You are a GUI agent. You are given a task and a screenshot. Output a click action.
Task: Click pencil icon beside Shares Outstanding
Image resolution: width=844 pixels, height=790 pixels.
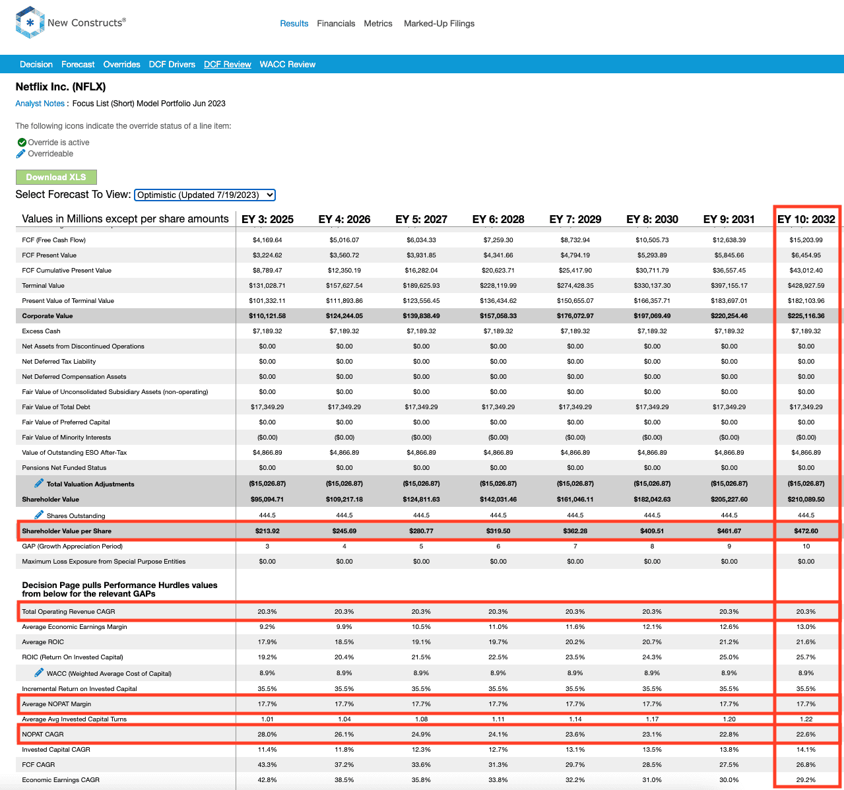pyautogui.click(x=39, y=515)
